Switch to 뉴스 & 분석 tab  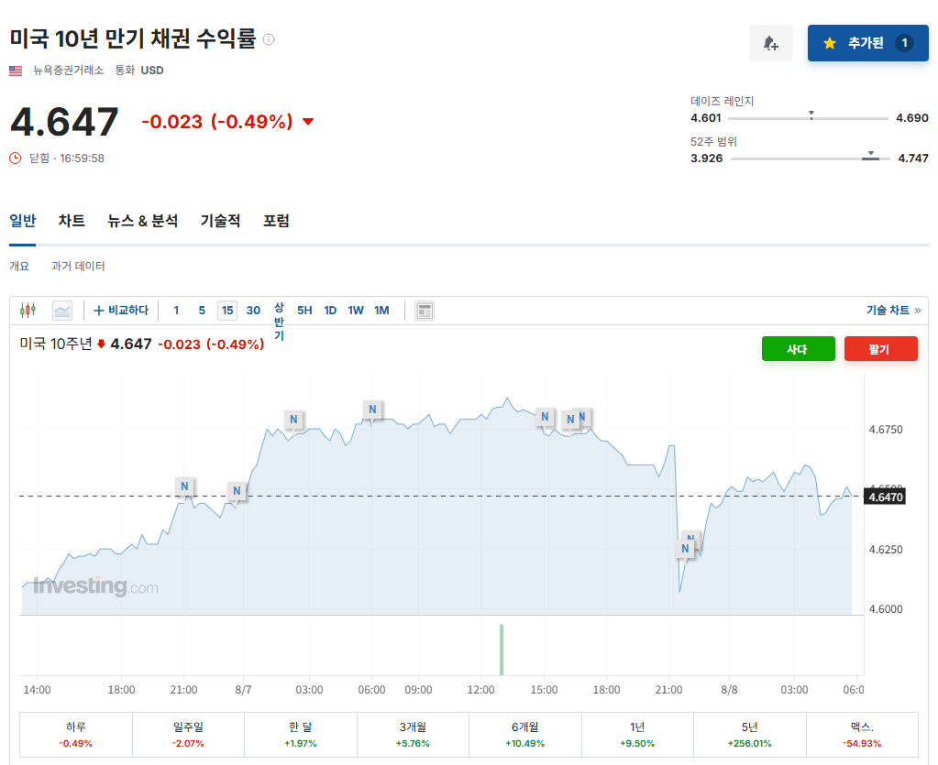click(x=142, y=221)
